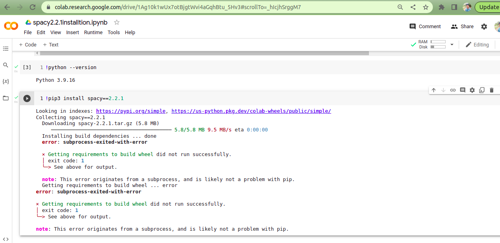
Task: Go forward using browser forward arrow
Action: 20,7
